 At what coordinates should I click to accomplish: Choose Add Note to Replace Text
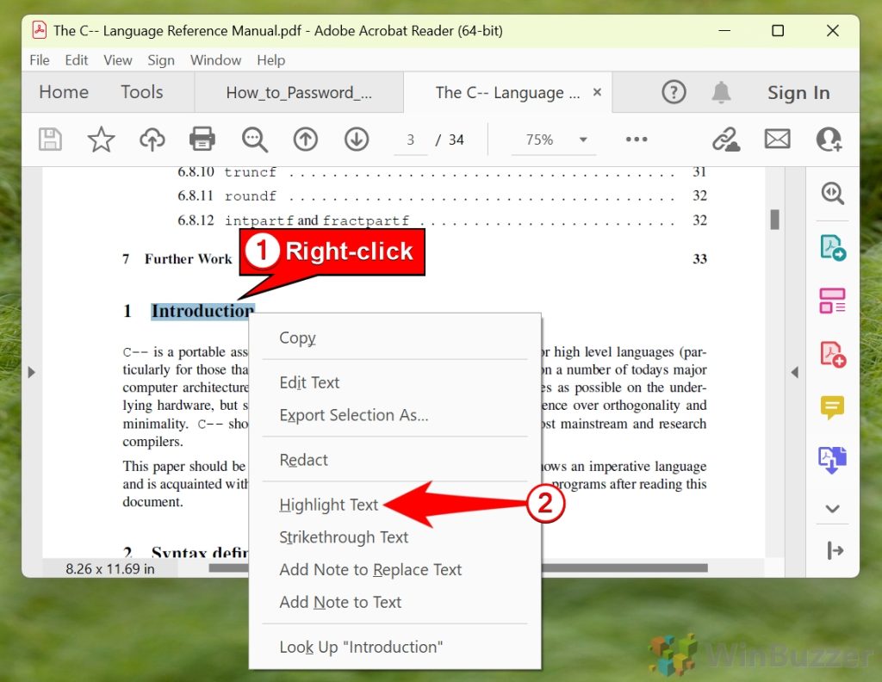pos(394,569)
